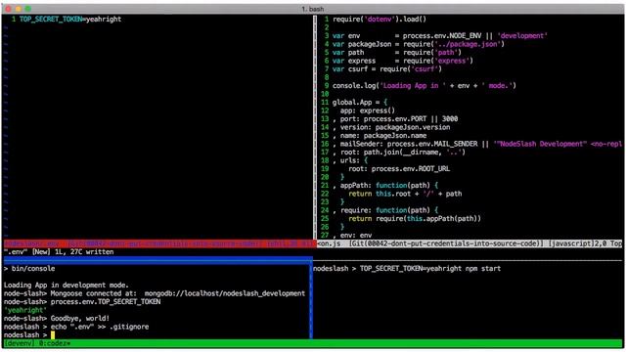626x352 pixels.
Task: Click the green 'yeahright' output
Action: (25, 310)
